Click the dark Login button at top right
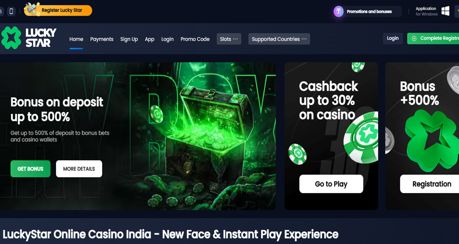 coord(393,38)
